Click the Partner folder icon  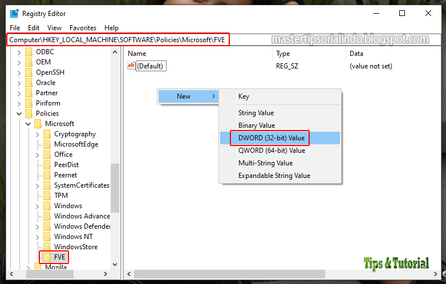click(x=29, y=93)
